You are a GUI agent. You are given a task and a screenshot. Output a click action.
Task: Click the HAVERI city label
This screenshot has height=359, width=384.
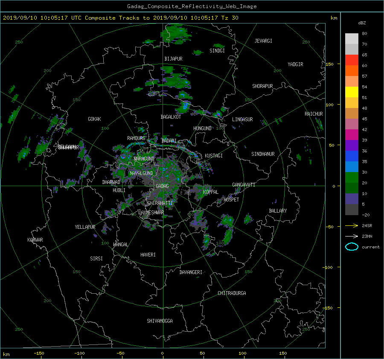148,255
